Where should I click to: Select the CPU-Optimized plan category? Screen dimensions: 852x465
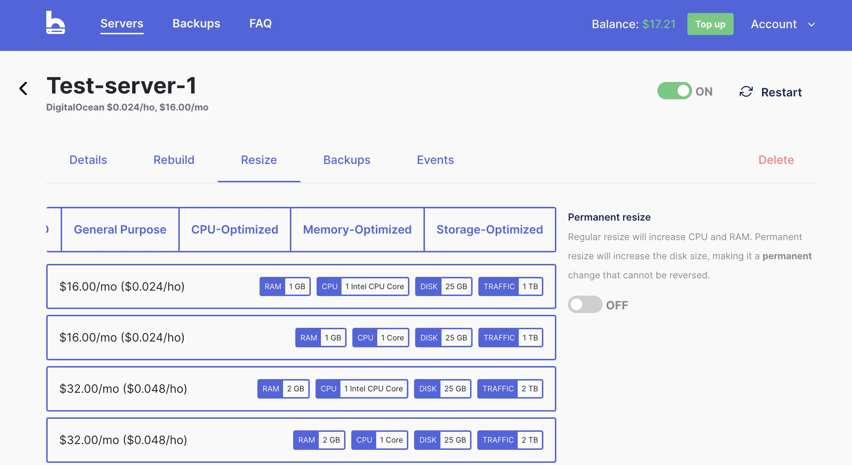point(235,230)
